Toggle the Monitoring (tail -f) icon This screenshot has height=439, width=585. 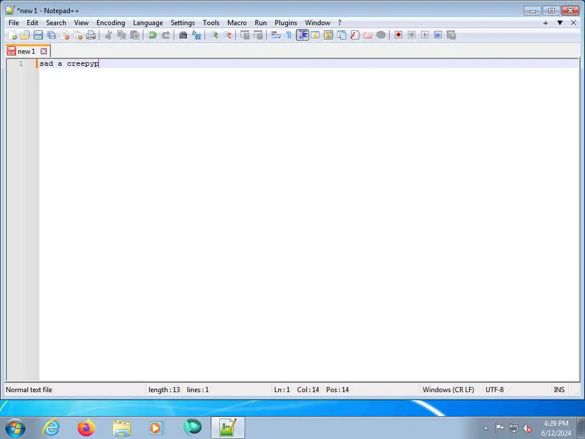click(x=381, y=35)
